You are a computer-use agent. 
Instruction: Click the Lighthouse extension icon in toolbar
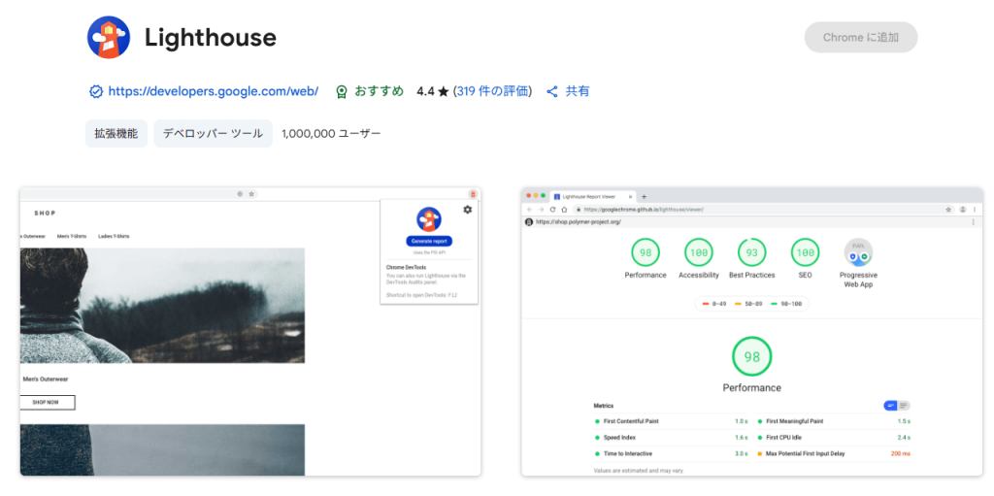[473, 194]
